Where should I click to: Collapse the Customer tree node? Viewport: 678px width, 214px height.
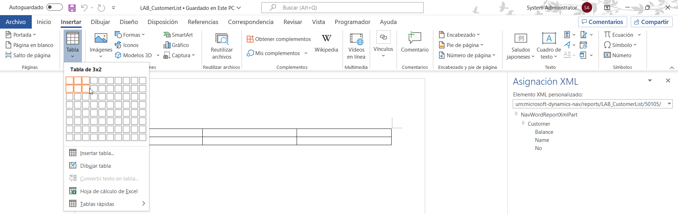524,123
